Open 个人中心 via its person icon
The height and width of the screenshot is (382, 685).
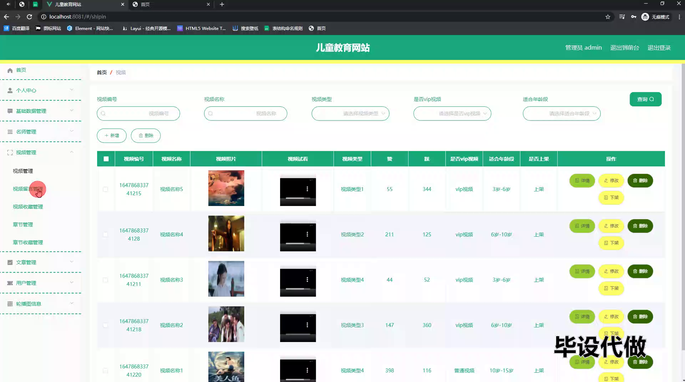point(10,90)
